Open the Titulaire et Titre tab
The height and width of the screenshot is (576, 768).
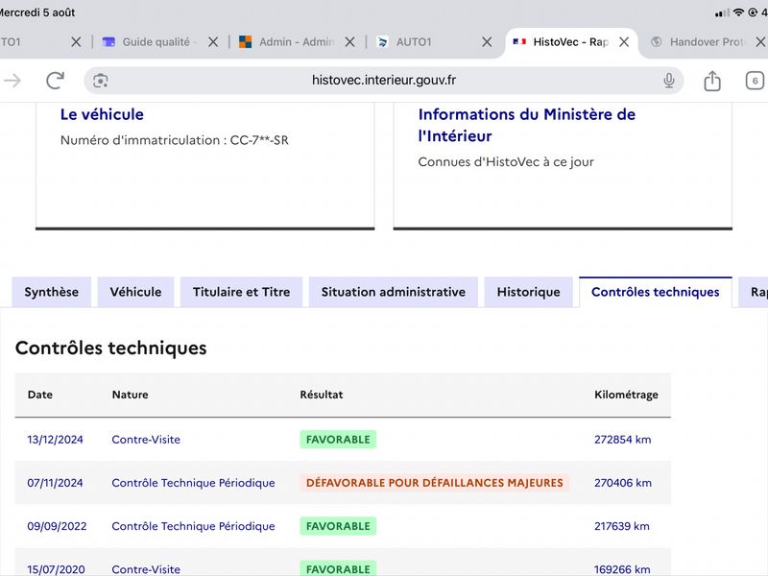[242, 292]
